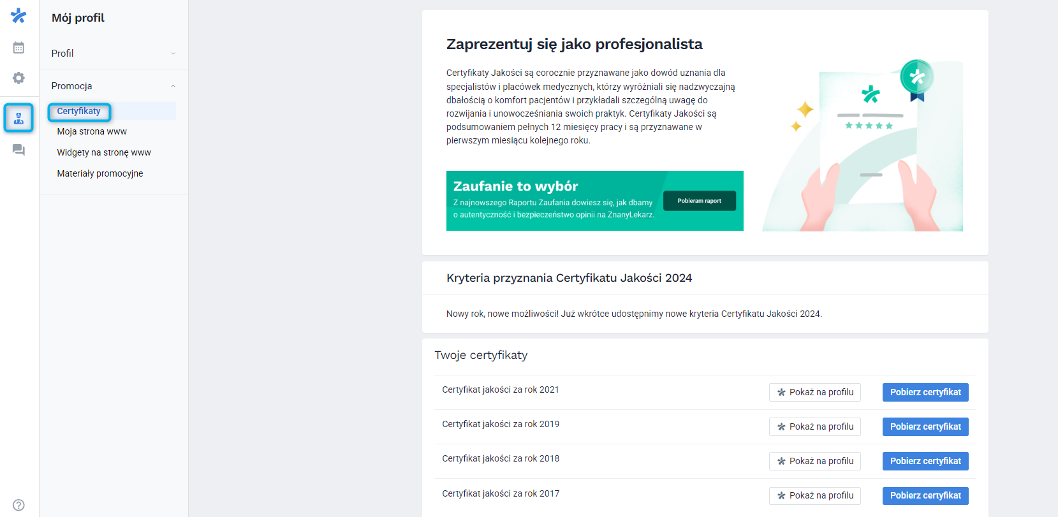Click the help question mark icon
The width and height of the screenshot is (1058, 517).
pyautogui.click(x=18, y=504)
